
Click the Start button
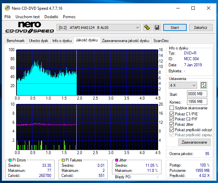pyautogui.click(x=175, y=27)
